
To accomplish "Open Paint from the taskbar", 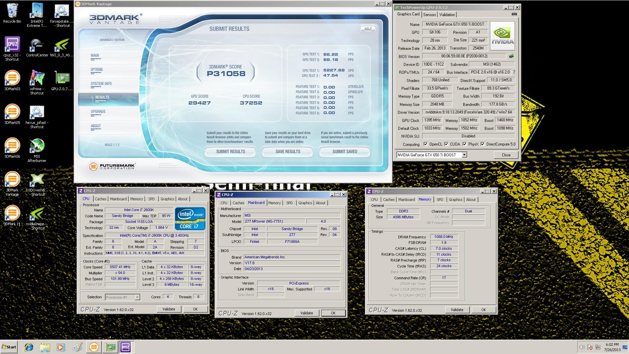I will 77,347.
